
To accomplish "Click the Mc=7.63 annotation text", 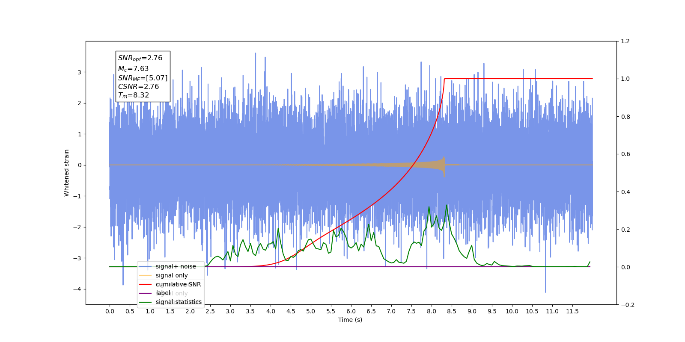I will click(x=133, y=68).
